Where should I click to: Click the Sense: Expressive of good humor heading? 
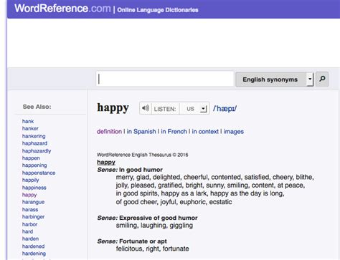pos(147,218)
